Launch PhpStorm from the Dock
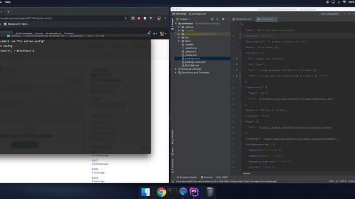355x199 pixels. [194, 192]
